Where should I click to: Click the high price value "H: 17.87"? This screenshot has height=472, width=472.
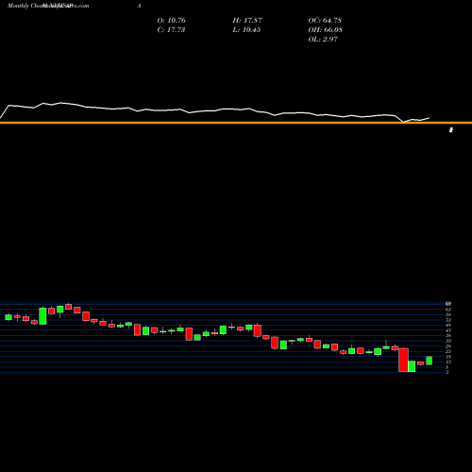[247, 21]
